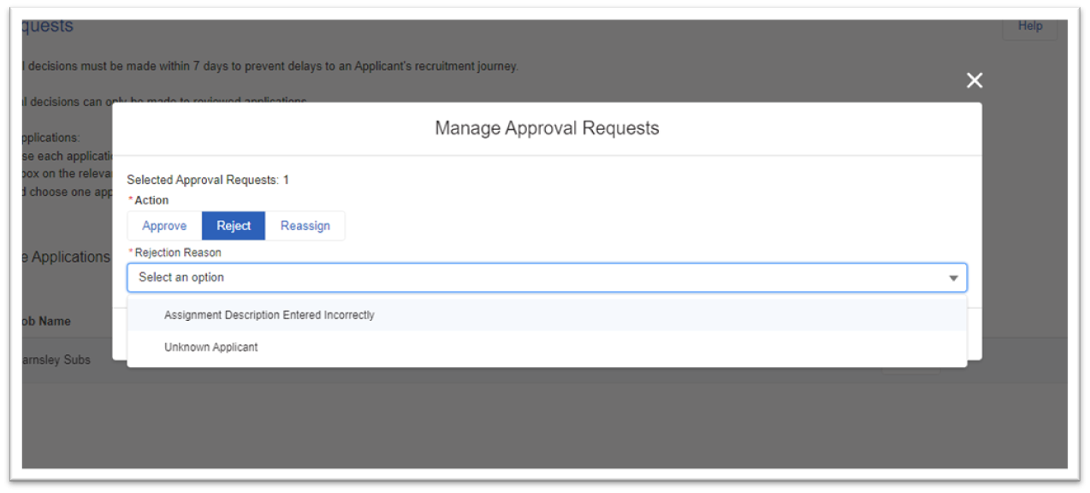Select 'Assignment Description Entered Incorrectly' reason

270,315
